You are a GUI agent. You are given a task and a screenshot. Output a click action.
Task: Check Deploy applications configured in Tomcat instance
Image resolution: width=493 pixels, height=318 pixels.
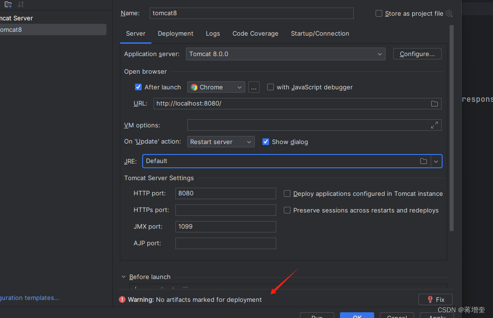point(287,193)
